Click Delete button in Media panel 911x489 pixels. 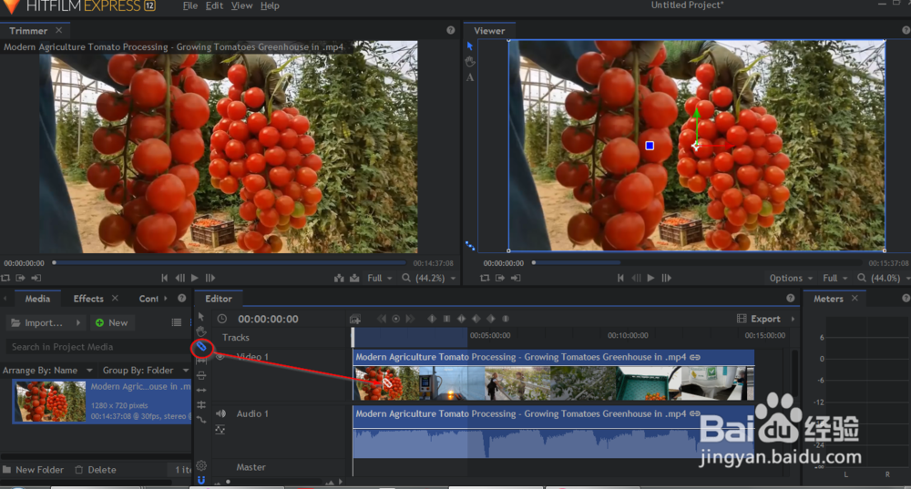(x=96, y=470)
